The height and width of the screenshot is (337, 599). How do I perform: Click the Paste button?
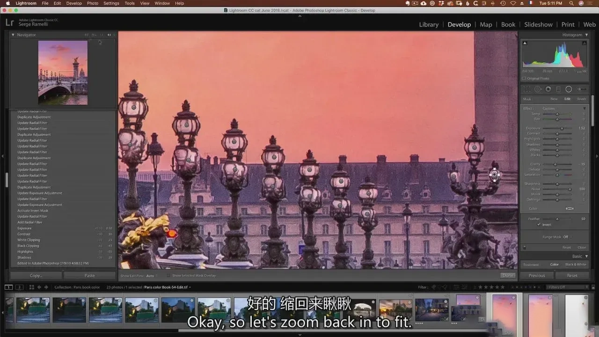click(89, 276)
